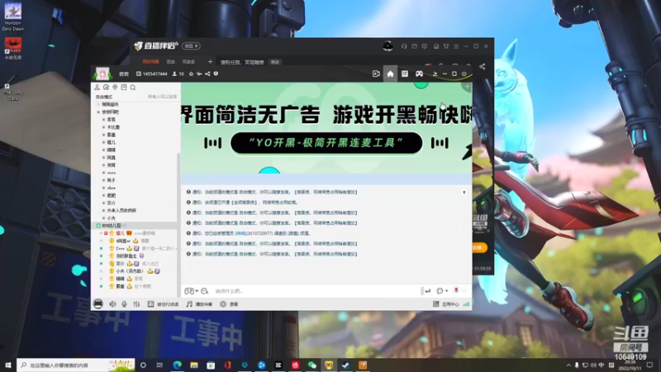Open the contacts person icon in sidebar
Viewport: 661px width, 372px height.
(x=97, y=88)
